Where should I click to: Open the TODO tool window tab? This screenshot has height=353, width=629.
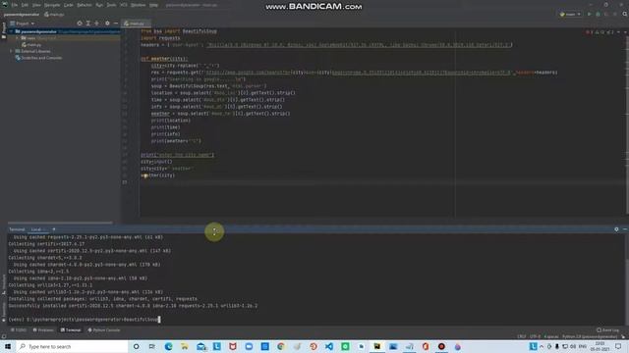click(x=19, y=330)
